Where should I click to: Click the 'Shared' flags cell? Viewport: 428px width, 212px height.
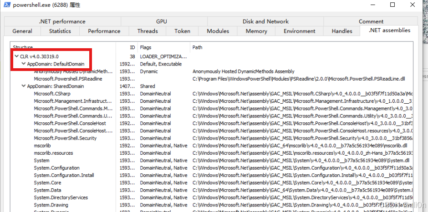point(148,86)
